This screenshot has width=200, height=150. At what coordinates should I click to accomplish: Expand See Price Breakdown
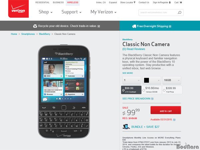pyautogui.click(x=138, y=99)
